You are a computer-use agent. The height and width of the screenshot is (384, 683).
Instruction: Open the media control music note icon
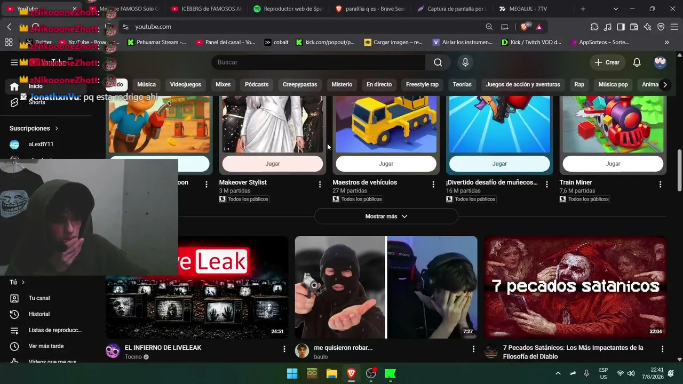point(608,27)
